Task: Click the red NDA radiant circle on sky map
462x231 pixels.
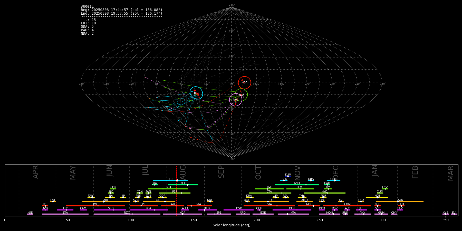Action: (x=244, y=83)
